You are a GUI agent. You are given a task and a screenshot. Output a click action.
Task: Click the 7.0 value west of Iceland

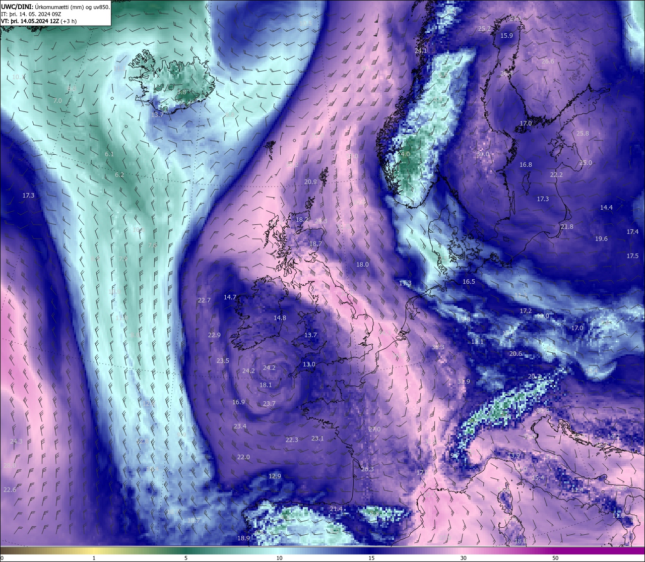(x=57, y=101)
